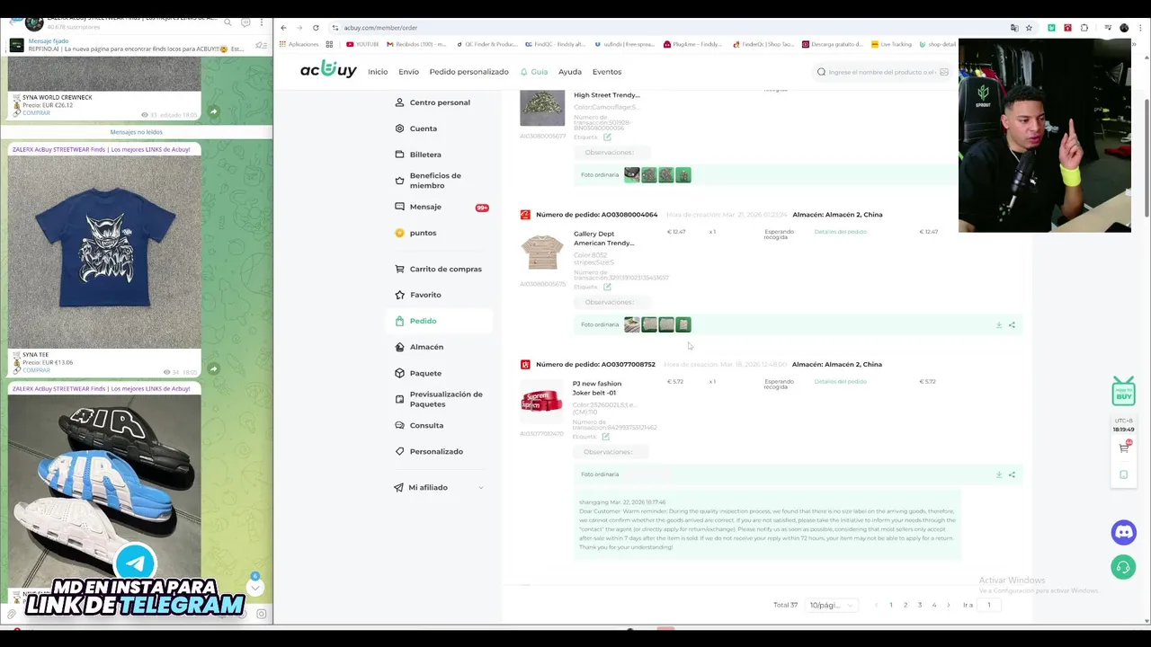
Task: Click the icon beside Personalizado
Action: [x=400, y=451]
